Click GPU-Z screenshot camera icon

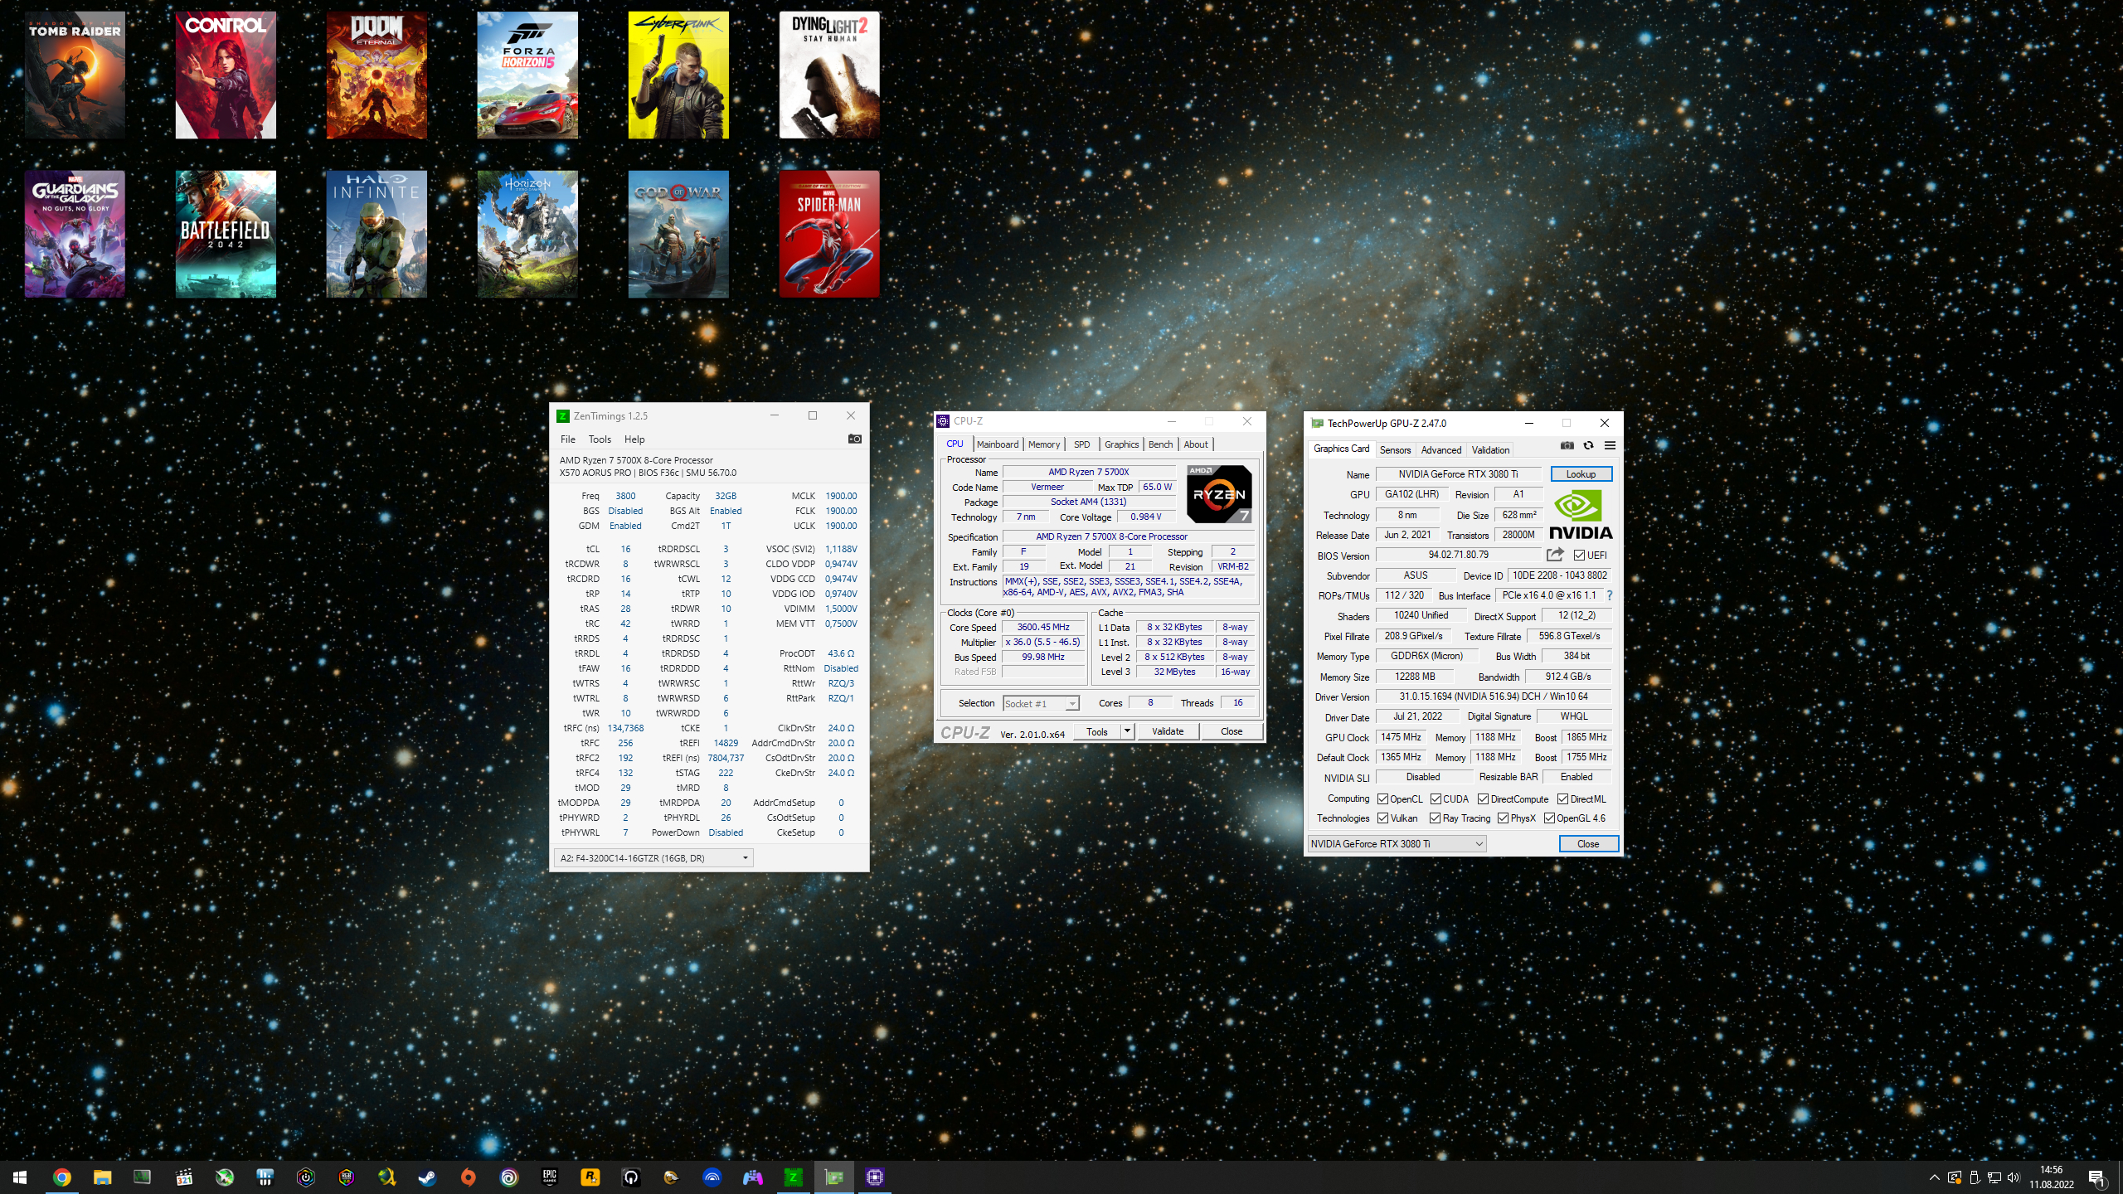click(x=1567, y=445)
